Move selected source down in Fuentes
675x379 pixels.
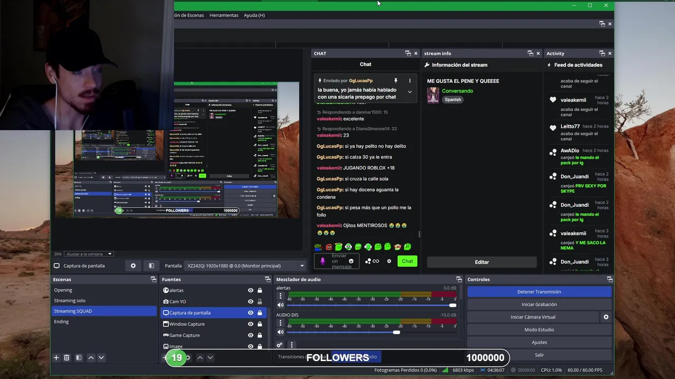tap(210, 357)
